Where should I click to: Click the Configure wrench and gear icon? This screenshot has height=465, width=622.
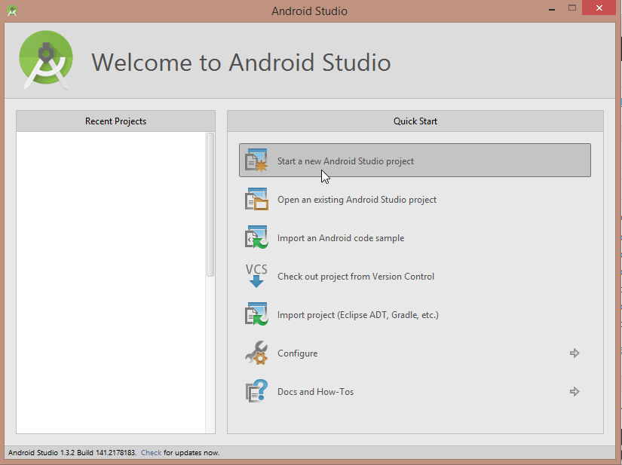[x=256, y=353]
